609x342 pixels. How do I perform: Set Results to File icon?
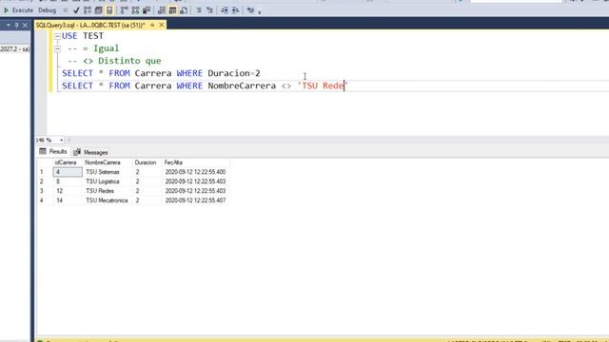[x=184, y=10]
